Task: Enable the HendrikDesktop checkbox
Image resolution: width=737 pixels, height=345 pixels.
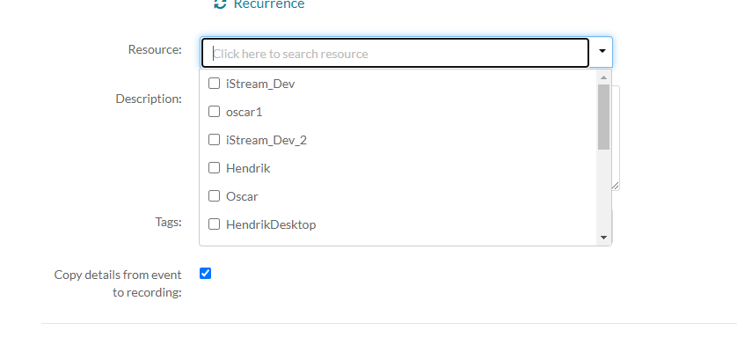Action: [214, 224]
